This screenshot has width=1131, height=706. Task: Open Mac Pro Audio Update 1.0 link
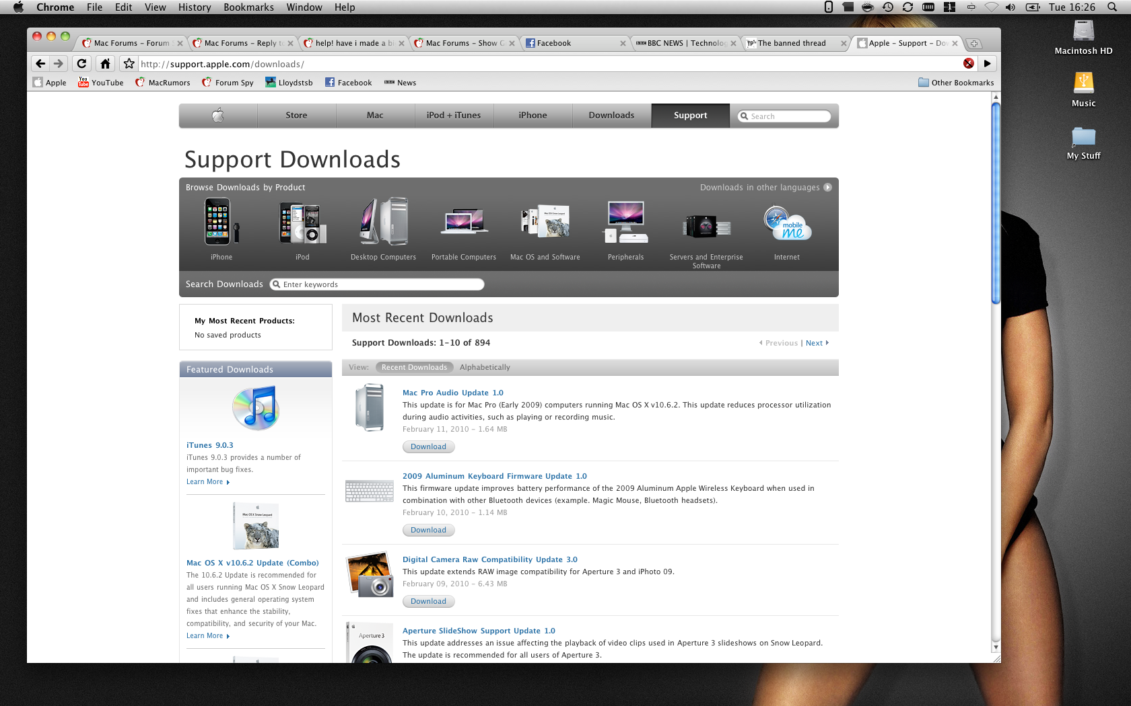[x=452, y=393]
